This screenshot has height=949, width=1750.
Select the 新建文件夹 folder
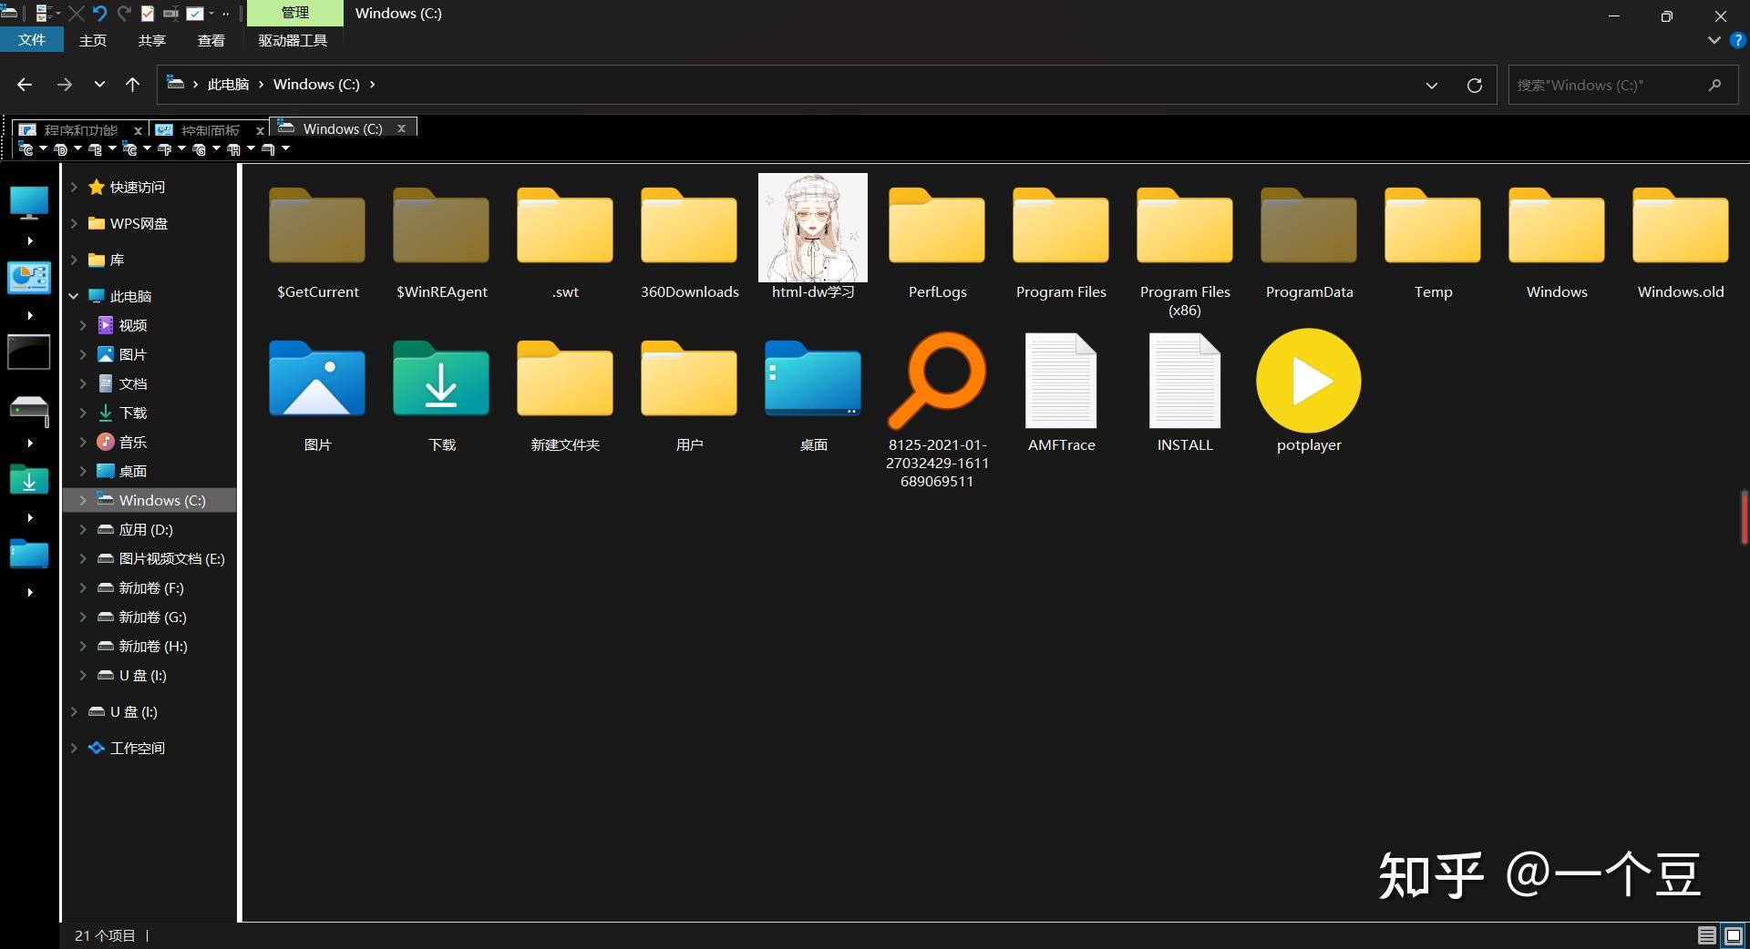click(x=565, y=393)
